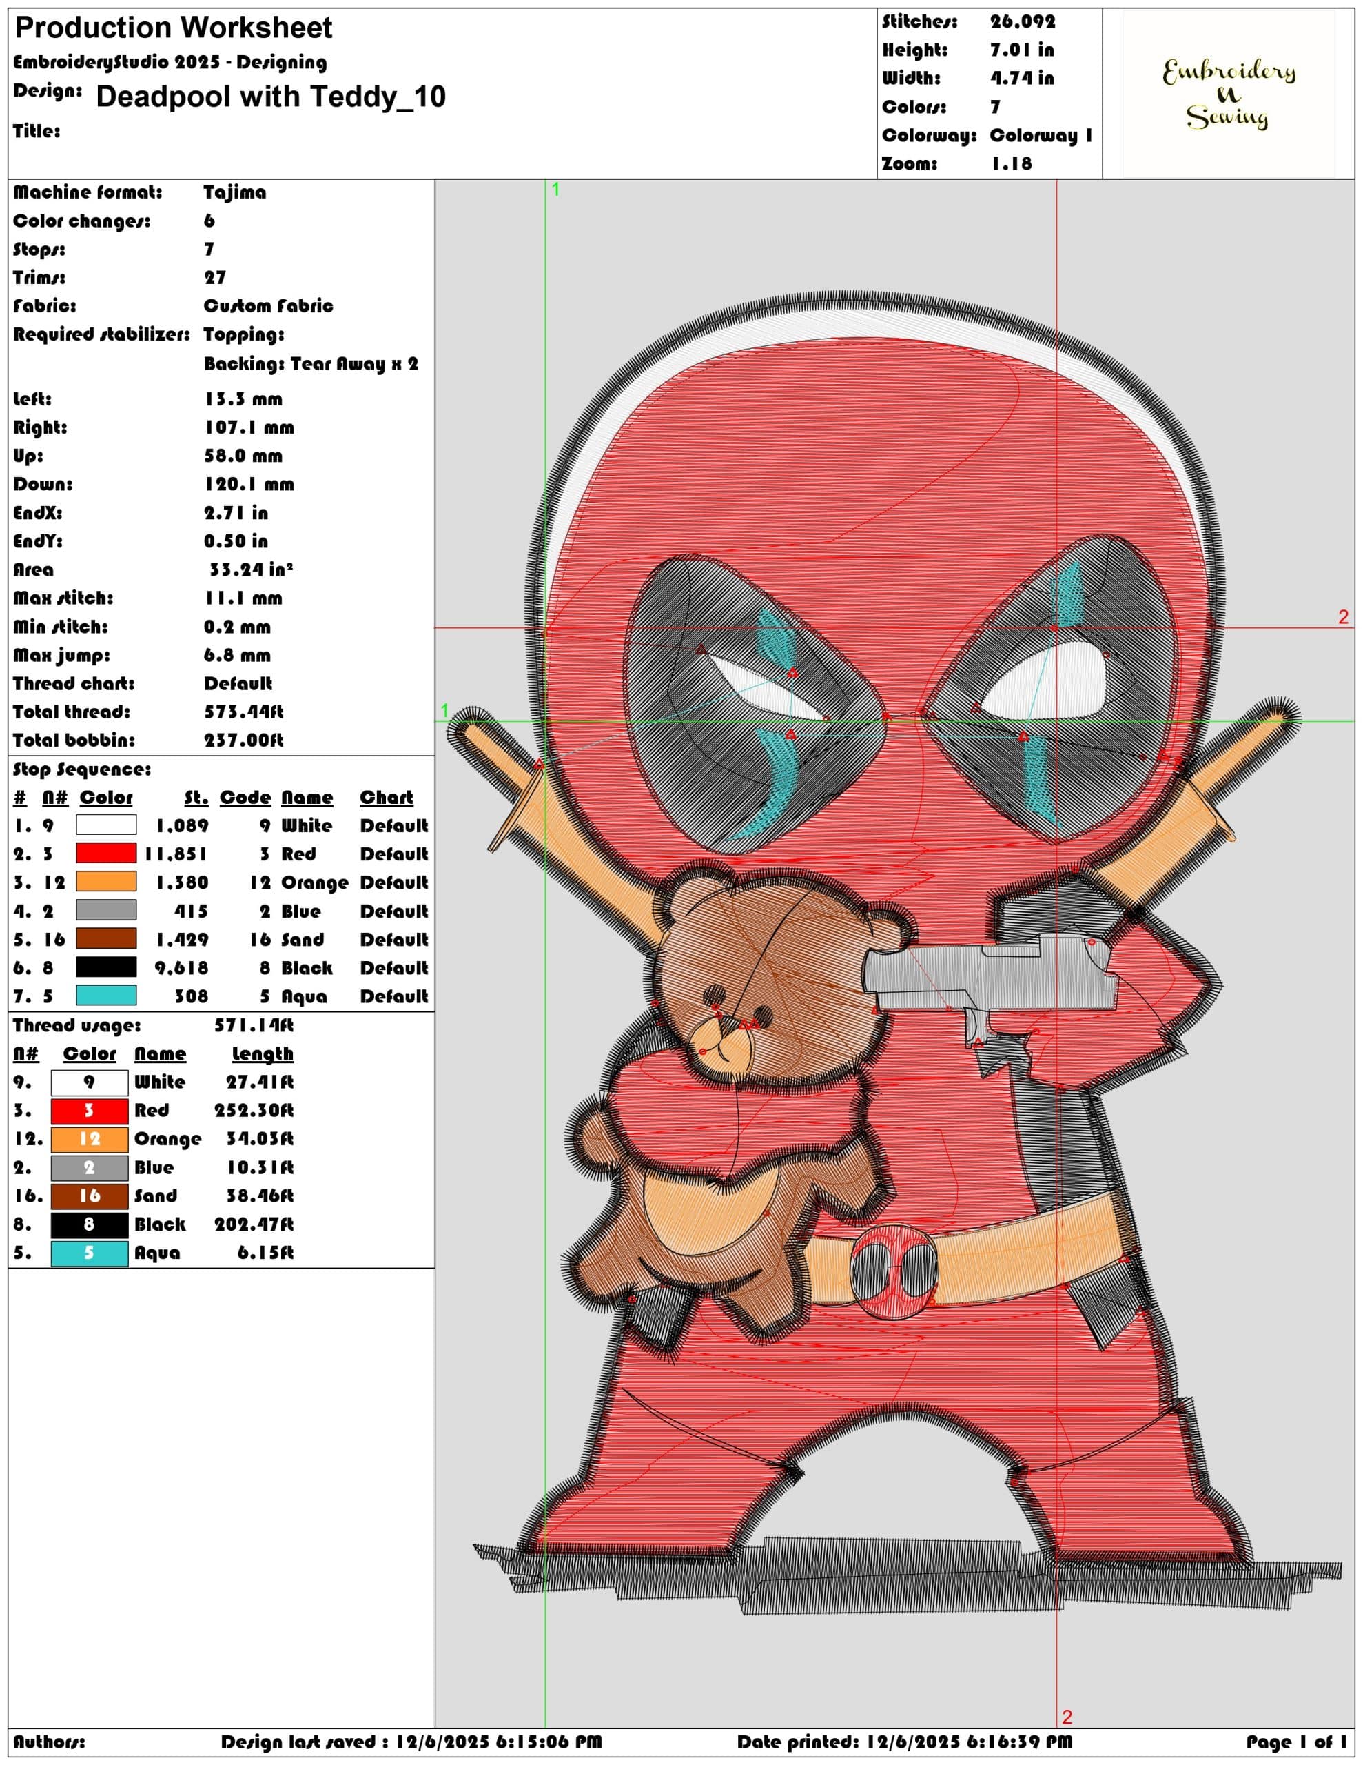The height and width of the screenshot is (1765, 1363).
Task: Click red color swatch in Stop Sequence row 2
Action: (106, 854)
